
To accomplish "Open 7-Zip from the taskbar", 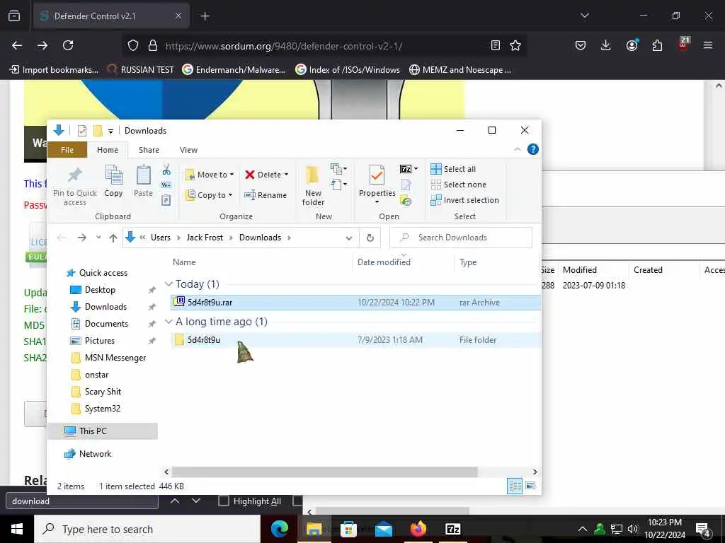I will pos(452,529).
